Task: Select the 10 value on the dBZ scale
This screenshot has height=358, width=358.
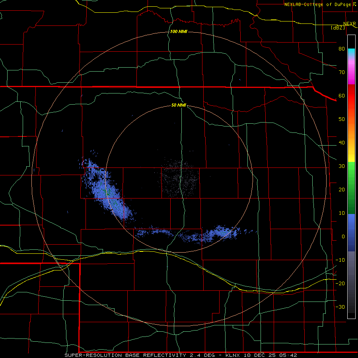Action: (342, 214)
